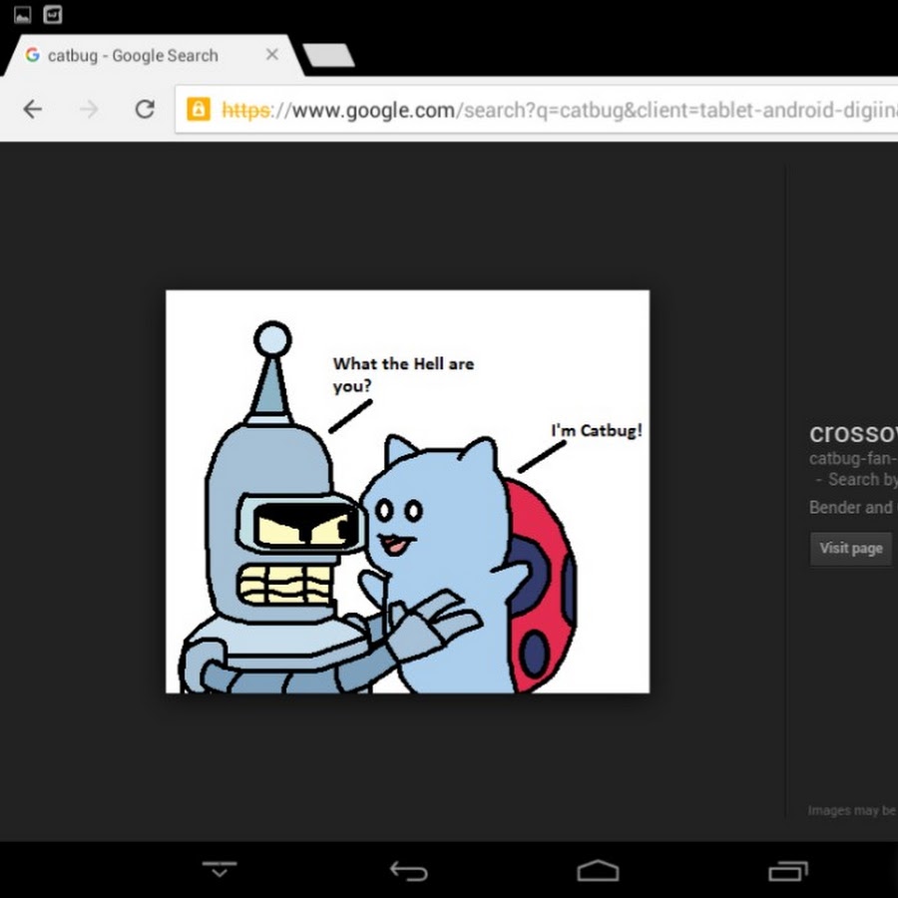Click the catbug-fan source link
Image resolution: width=898 pixels, height=898 pixels.
pyautogui.click(x=853, y=459)
